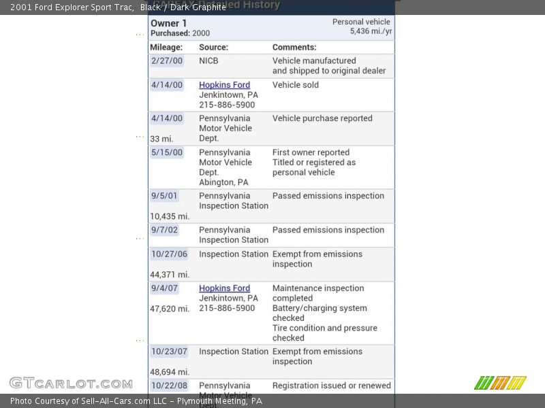The width and height of the screenshot is (545, 408).
Task: Click the 44,371 mi. mileage reading
Action: click(x=170, y=275)
